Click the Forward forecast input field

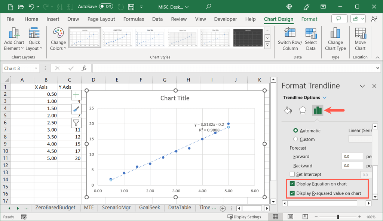pyautogui.click(x=352, y=157)
